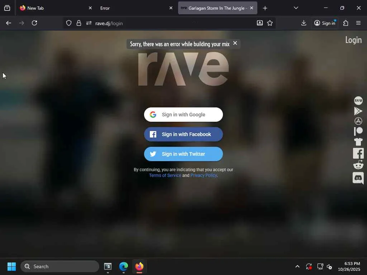Open the Patreon sidebar icon
Viewport: 367px width, 275px height.
[358, 131]
